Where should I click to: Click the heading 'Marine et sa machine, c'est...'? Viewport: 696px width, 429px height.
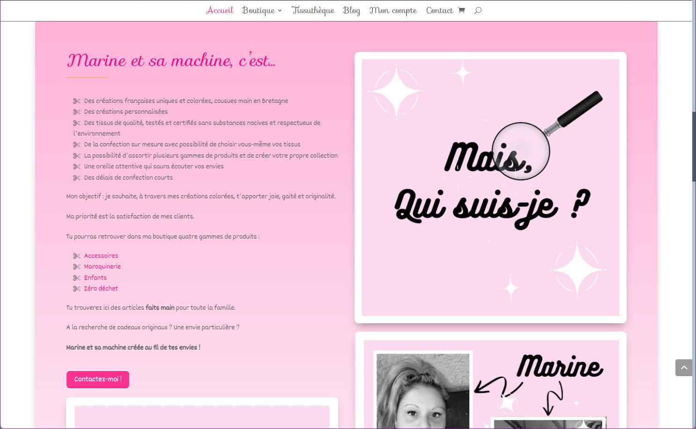point(171,61)
